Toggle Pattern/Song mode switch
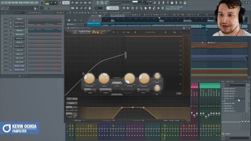The width and height of the screenshot is (251, 141). [47, 3]
